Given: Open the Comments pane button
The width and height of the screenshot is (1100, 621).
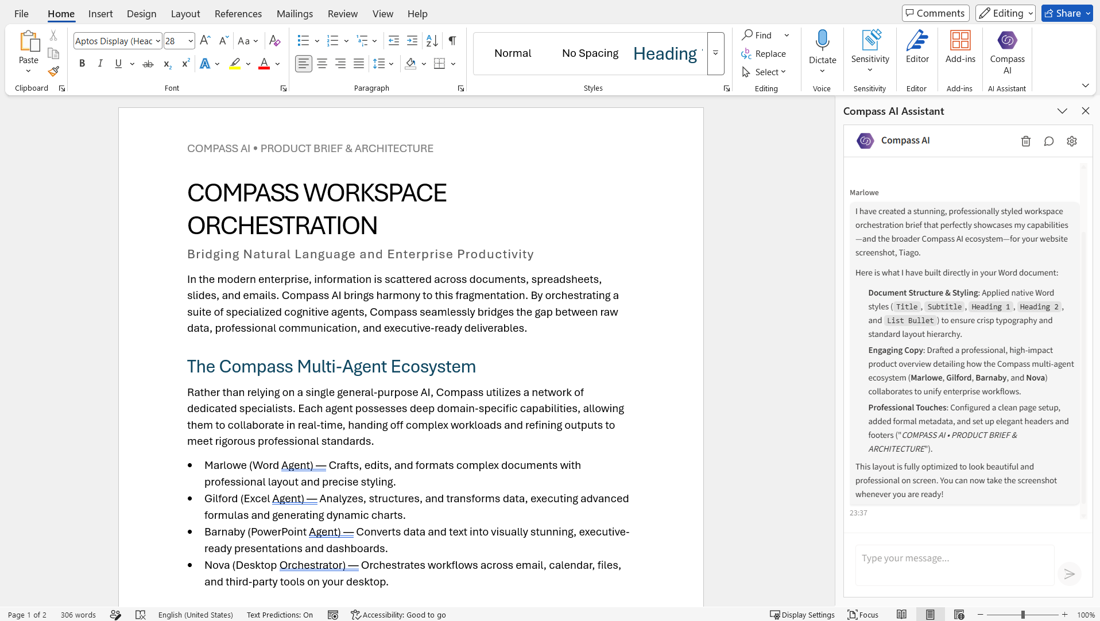Looking at the screenshot, I should [x=935, y=13].
